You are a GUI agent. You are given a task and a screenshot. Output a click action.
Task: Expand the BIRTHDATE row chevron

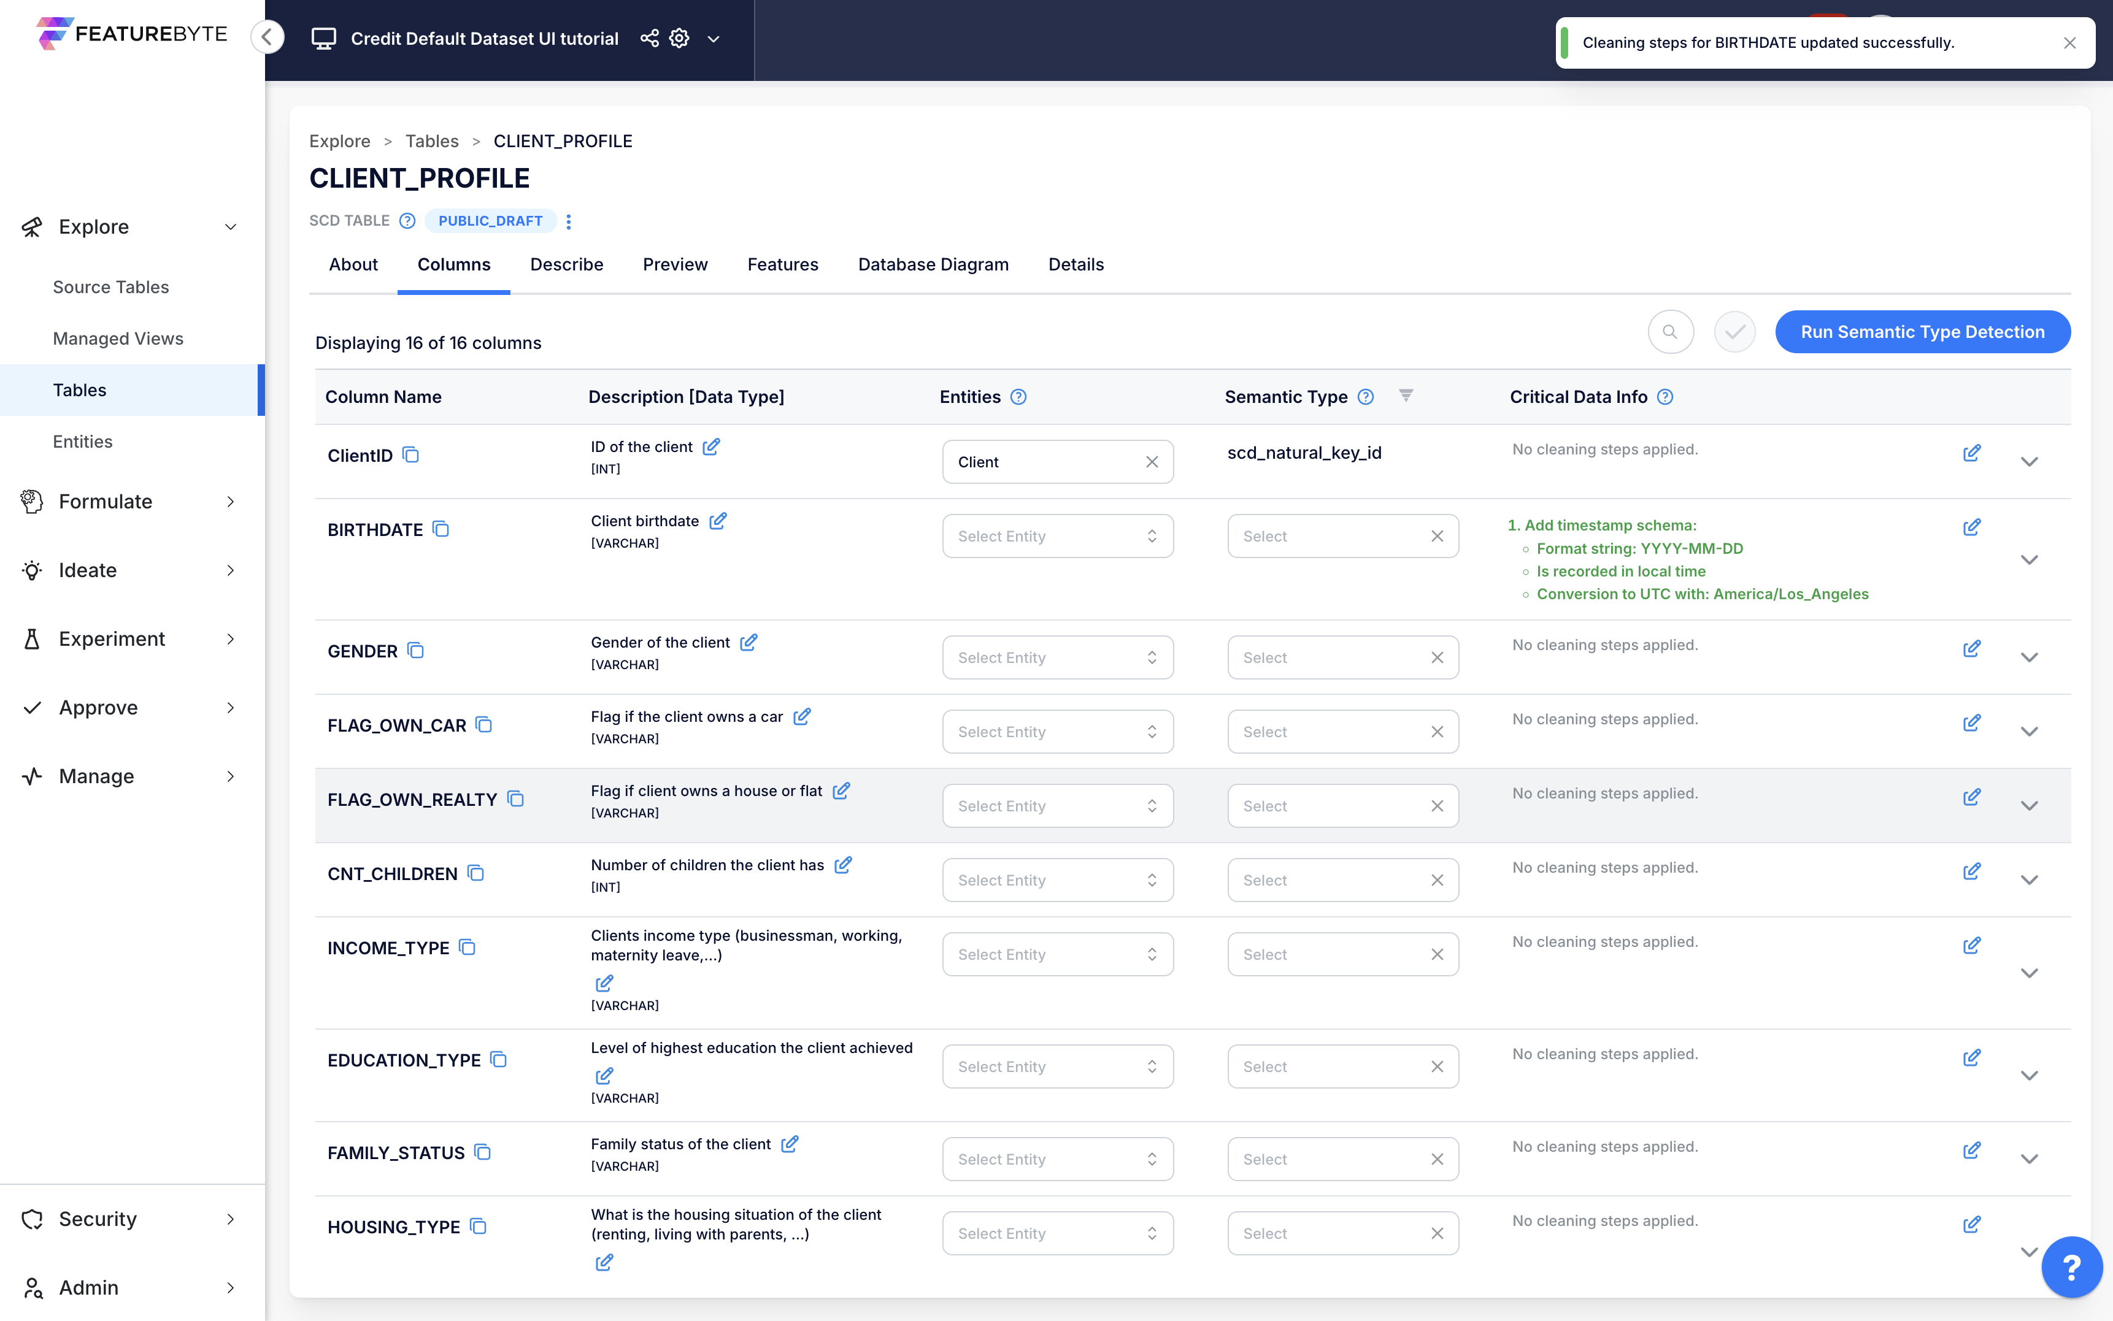click(x=2029, y=560)
